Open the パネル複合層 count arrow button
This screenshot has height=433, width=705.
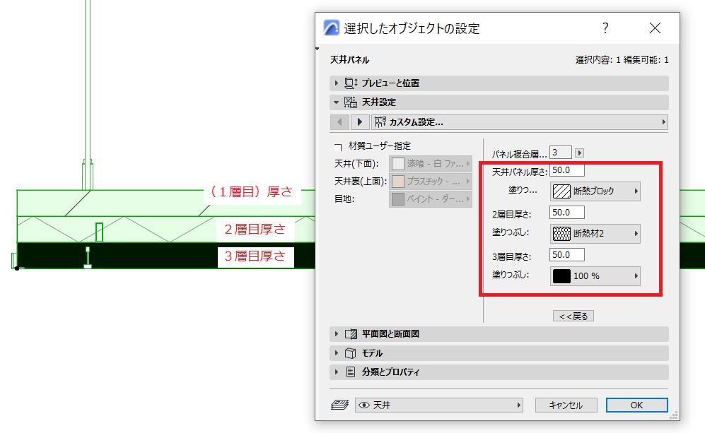(580, 153)
